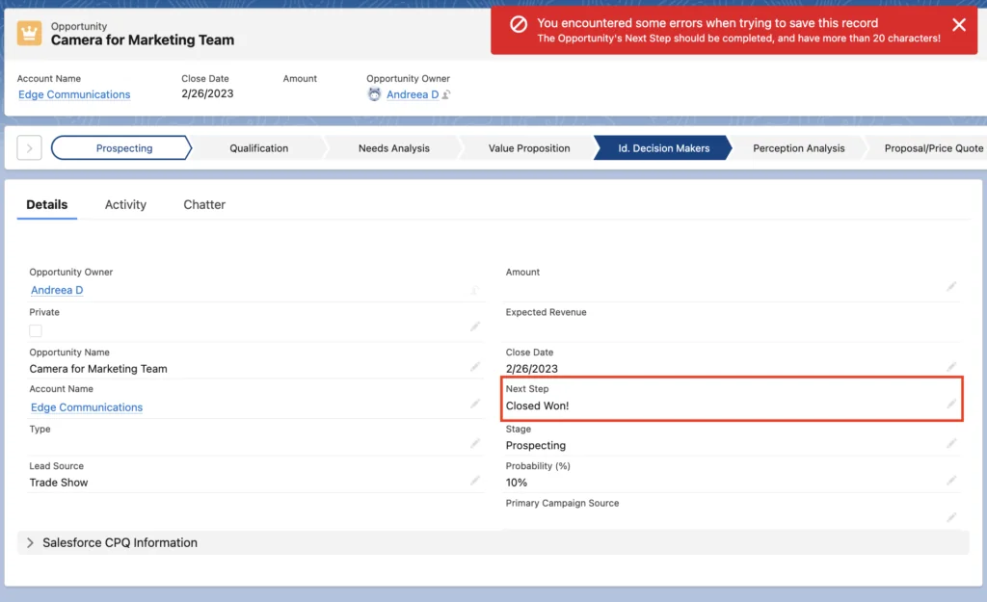Click the Probability value '10%'
This screenshot has height=602, width=987.
(x=517, y=483)
